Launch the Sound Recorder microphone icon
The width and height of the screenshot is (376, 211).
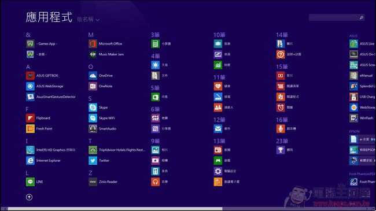(281, 129)
